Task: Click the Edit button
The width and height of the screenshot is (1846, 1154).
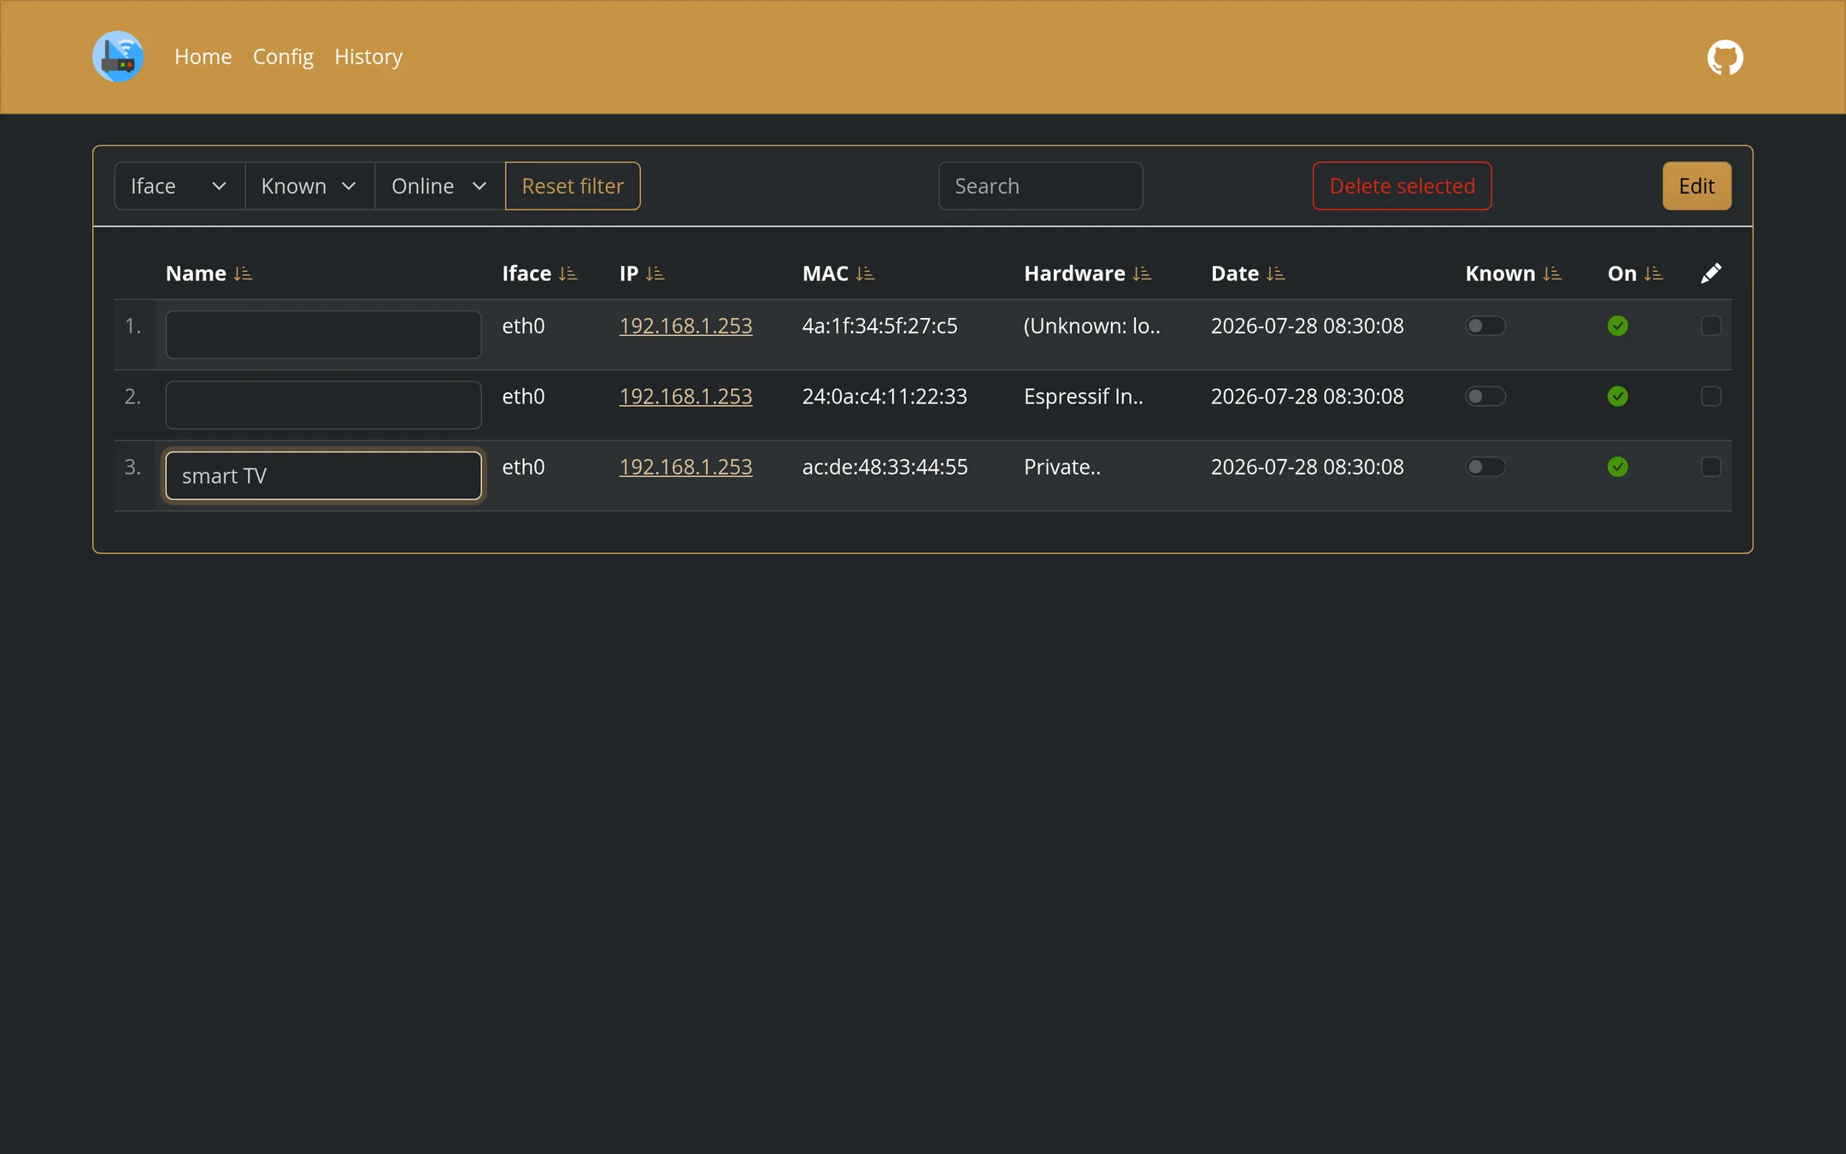Action: tap(1696, 186)
